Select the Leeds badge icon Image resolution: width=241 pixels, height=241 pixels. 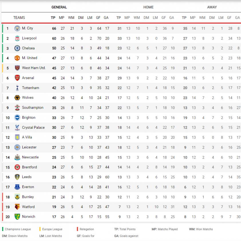[x=17, y=177]
